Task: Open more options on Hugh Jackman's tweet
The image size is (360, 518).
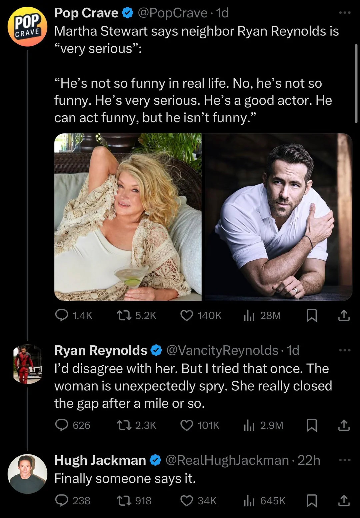Action: pos(344,460)
